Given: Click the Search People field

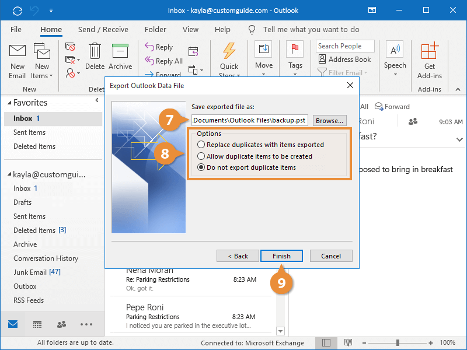Looking at the screenshot, I should (345, 46).
